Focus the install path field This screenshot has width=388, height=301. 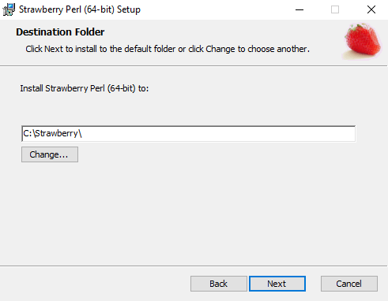coord(189,134)
